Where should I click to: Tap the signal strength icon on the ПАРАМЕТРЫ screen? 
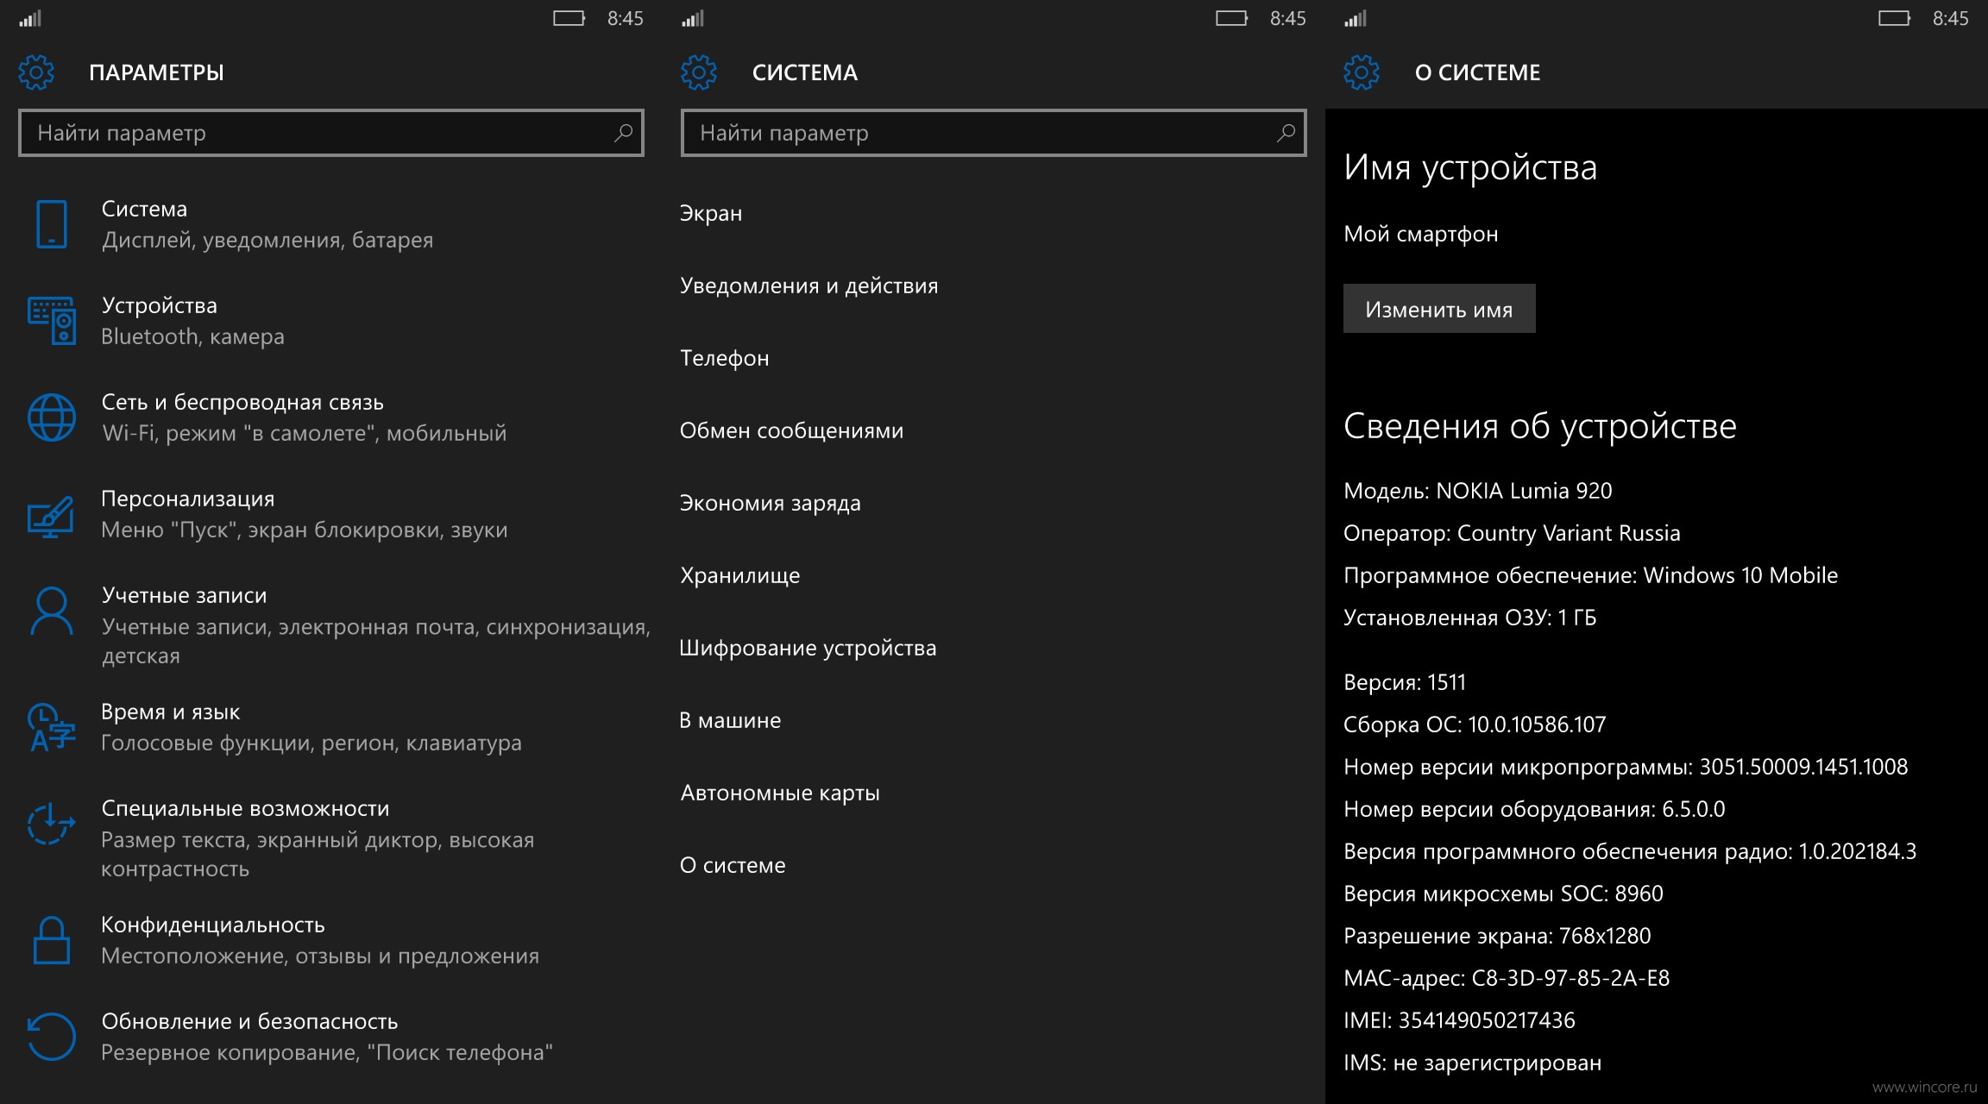[30, 18]
